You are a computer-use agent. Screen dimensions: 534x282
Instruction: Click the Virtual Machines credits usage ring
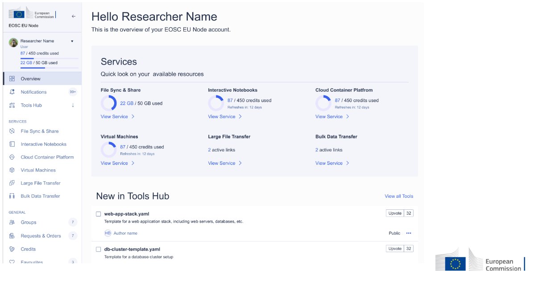[109, 149]
